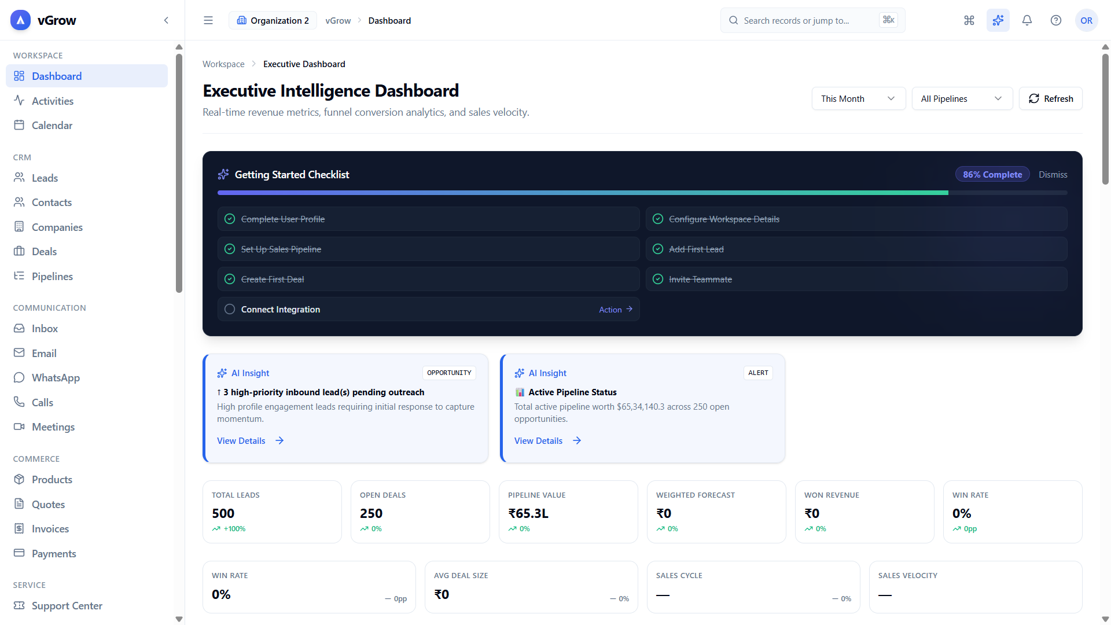
Task: View Details of Active Pipeline Status insight
Action: [x=548, y=440]
